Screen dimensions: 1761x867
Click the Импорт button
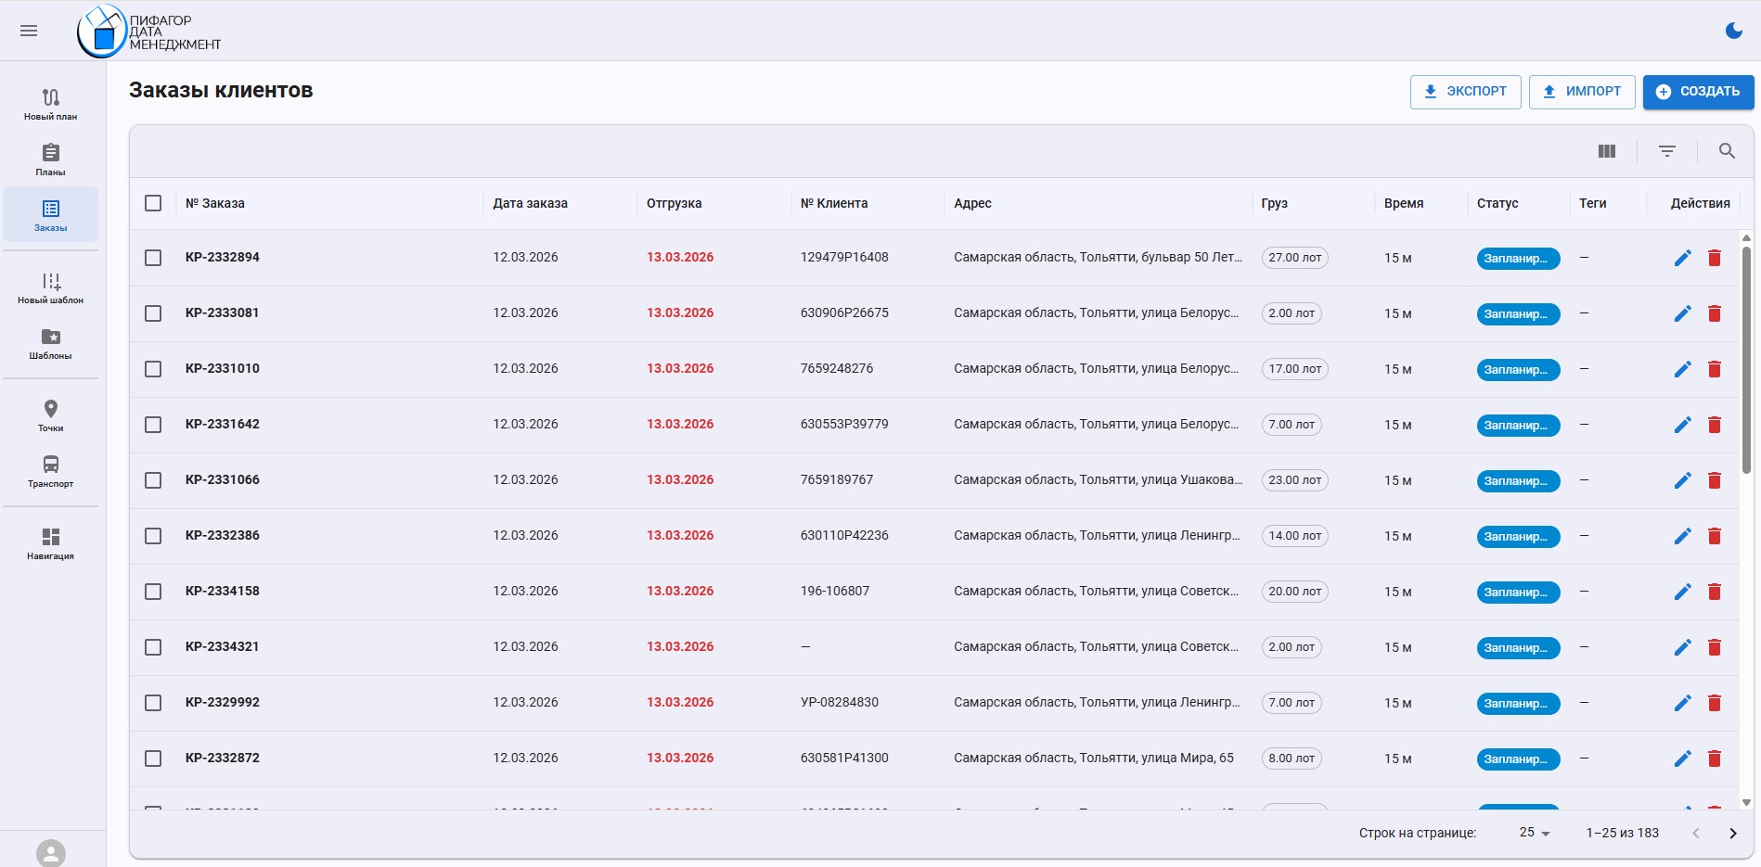[x=1582, y=92]
